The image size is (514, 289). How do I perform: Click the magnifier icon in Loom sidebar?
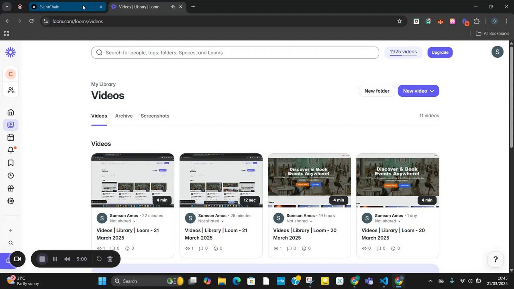pos(11,243)
